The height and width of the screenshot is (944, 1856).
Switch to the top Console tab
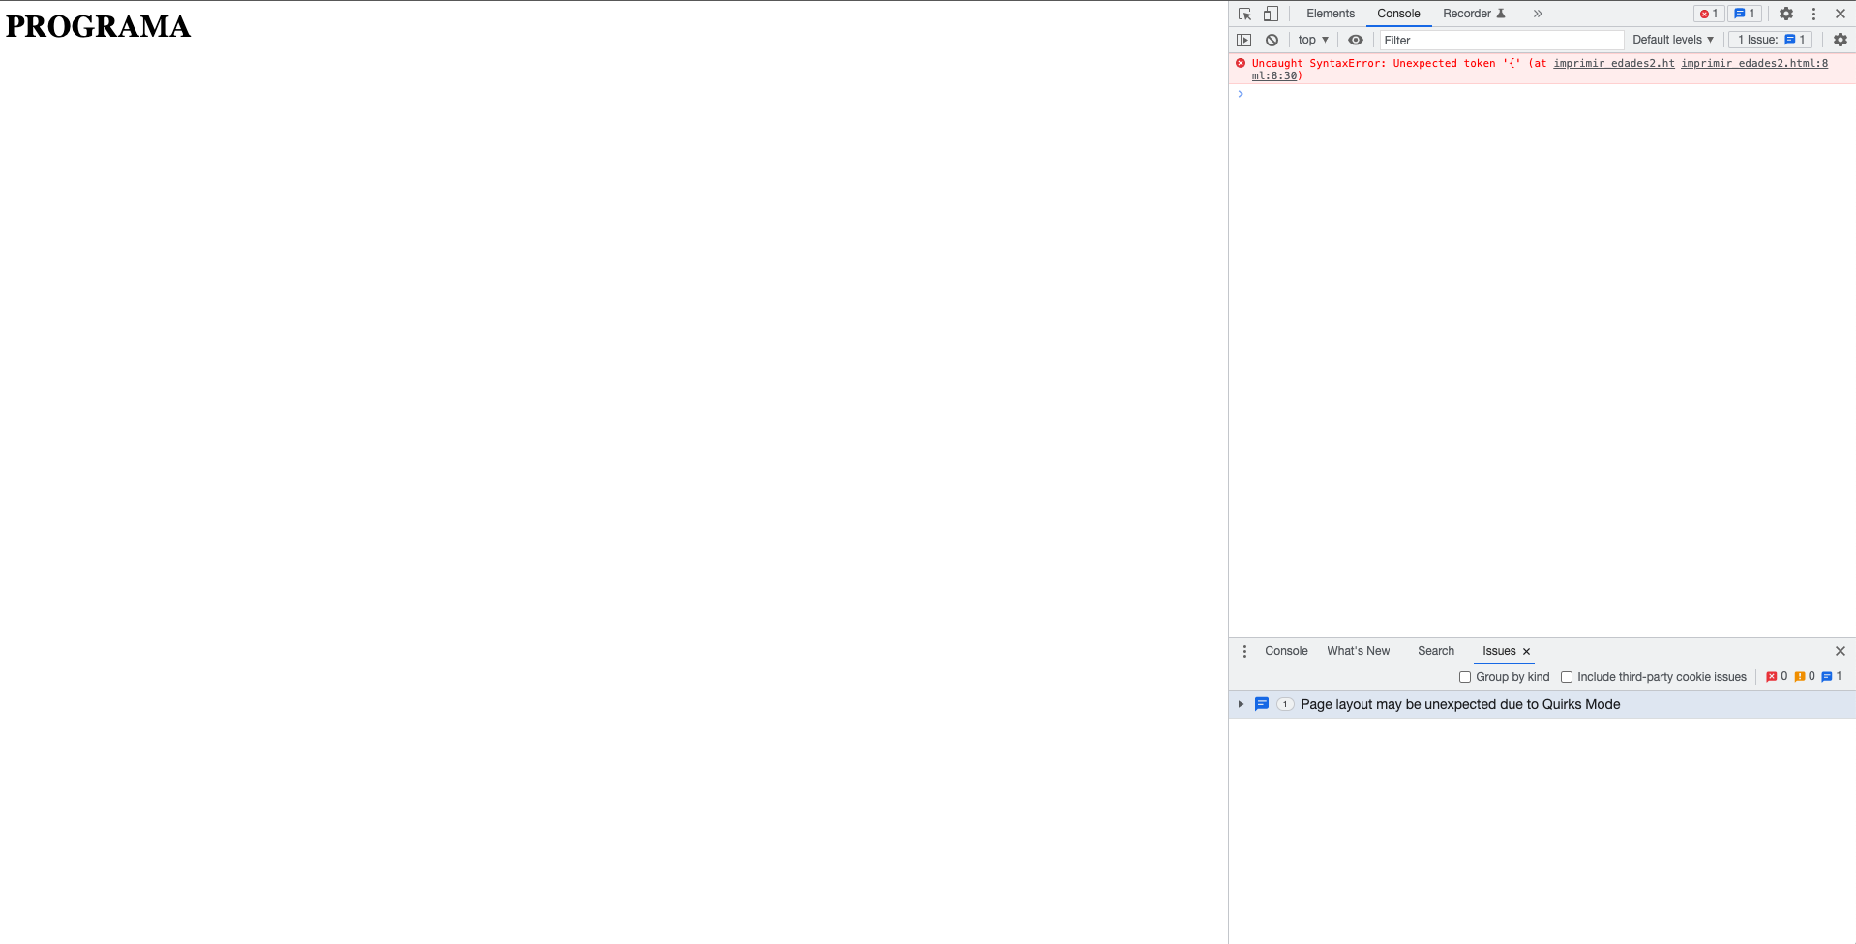[1398, 14]
